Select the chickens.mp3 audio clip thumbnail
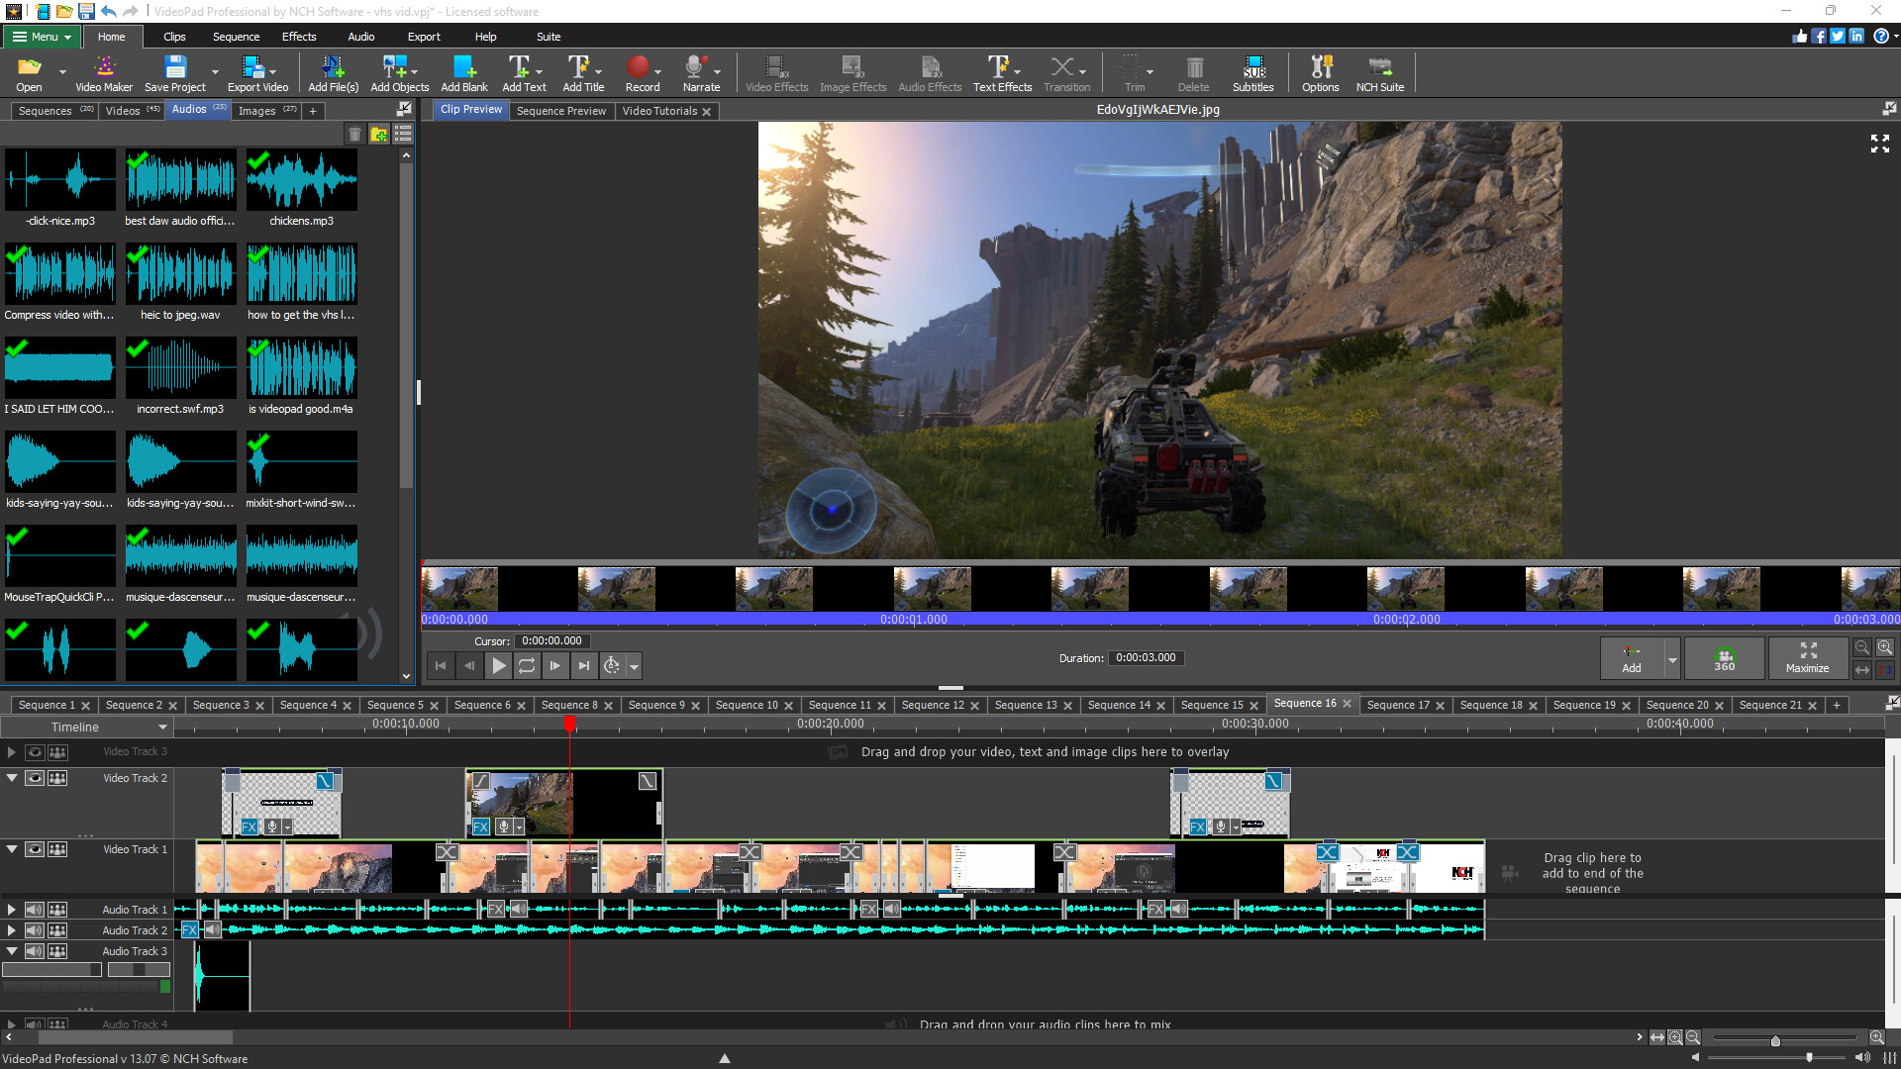Screen dimensions: 1901x1069 [x=301, y=181]
